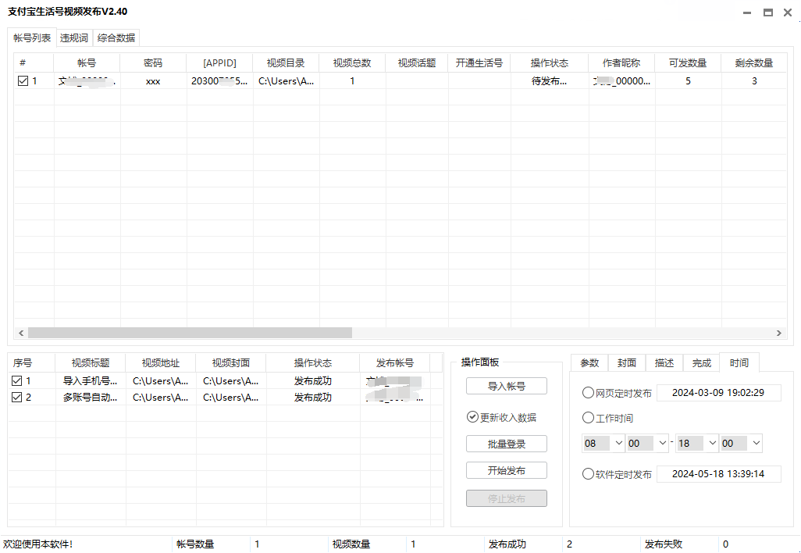The image size is (801, 553).
Task: Click the 视频地址 column header
Action: [x=161, y=363]
